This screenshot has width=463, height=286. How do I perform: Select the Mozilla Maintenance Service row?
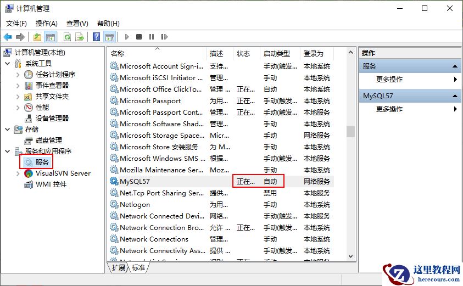pyautogui.click(x=221, y=170)
